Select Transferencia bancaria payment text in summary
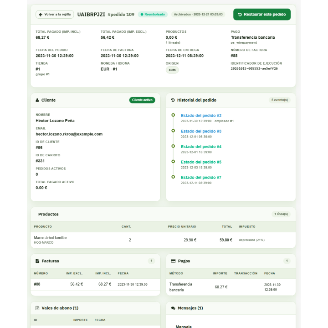This screenshot has height=328, width=328. click(253, 37)
